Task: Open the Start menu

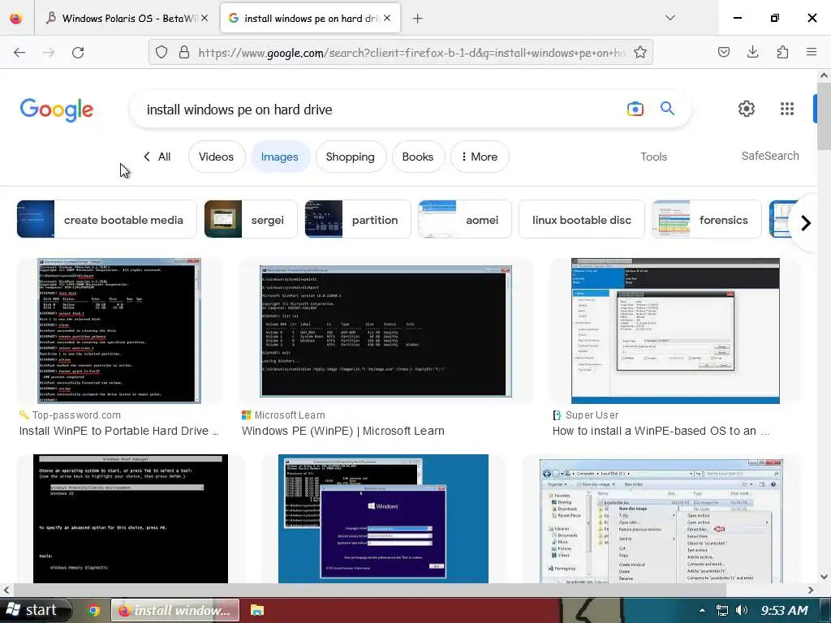Action: 35,610
